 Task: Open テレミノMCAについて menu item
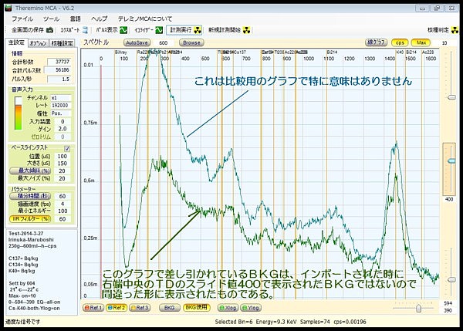coord(145,19)
